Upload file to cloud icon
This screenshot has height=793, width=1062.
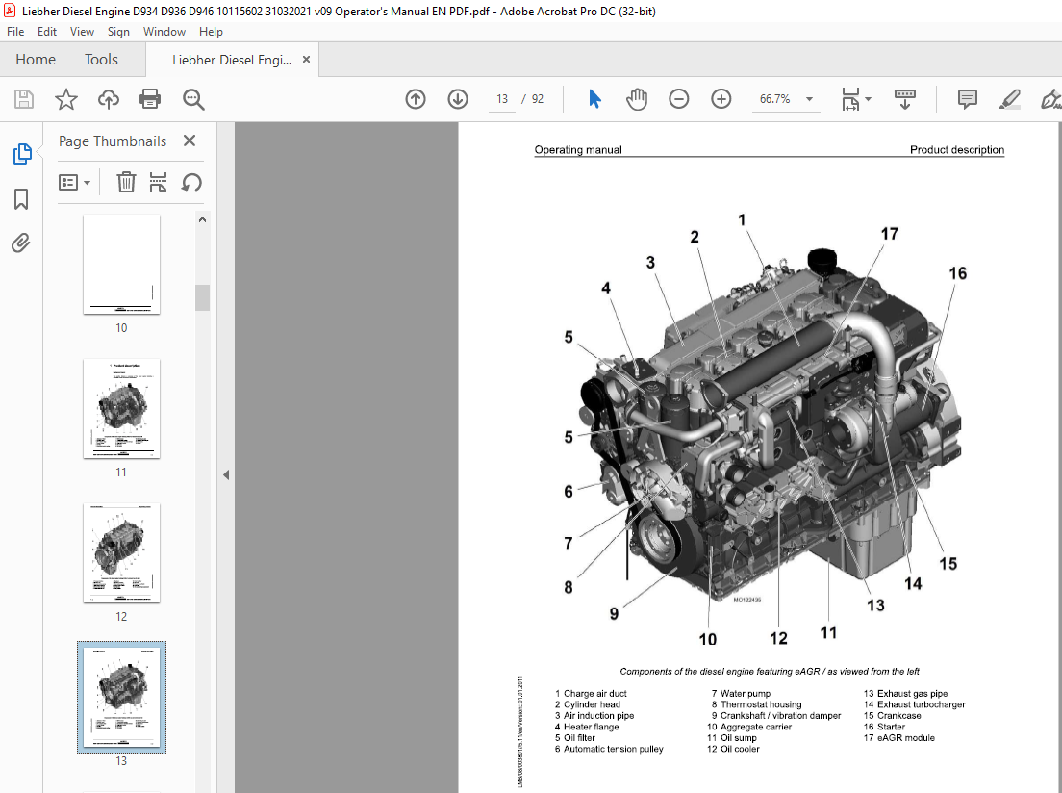[109, 100]
